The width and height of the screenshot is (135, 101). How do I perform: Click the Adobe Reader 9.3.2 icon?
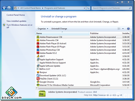[x=38, y=53]
